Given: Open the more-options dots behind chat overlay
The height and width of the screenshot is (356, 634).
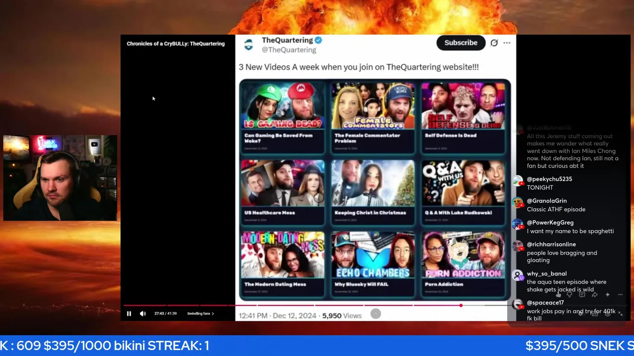Looking at the screenshot, I should click(x=620, y=295).
